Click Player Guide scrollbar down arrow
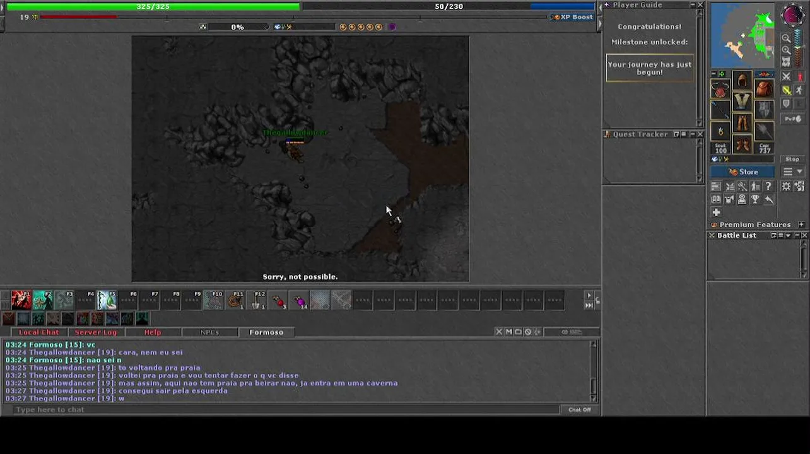Image resolution: width=810 pixels, height=454 pixels. 700,123
